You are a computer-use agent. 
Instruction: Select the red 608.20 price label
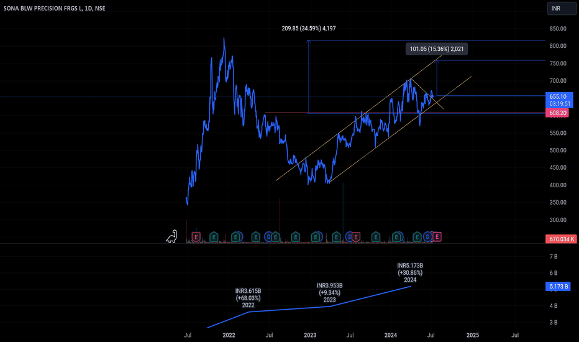click(557, 113)
